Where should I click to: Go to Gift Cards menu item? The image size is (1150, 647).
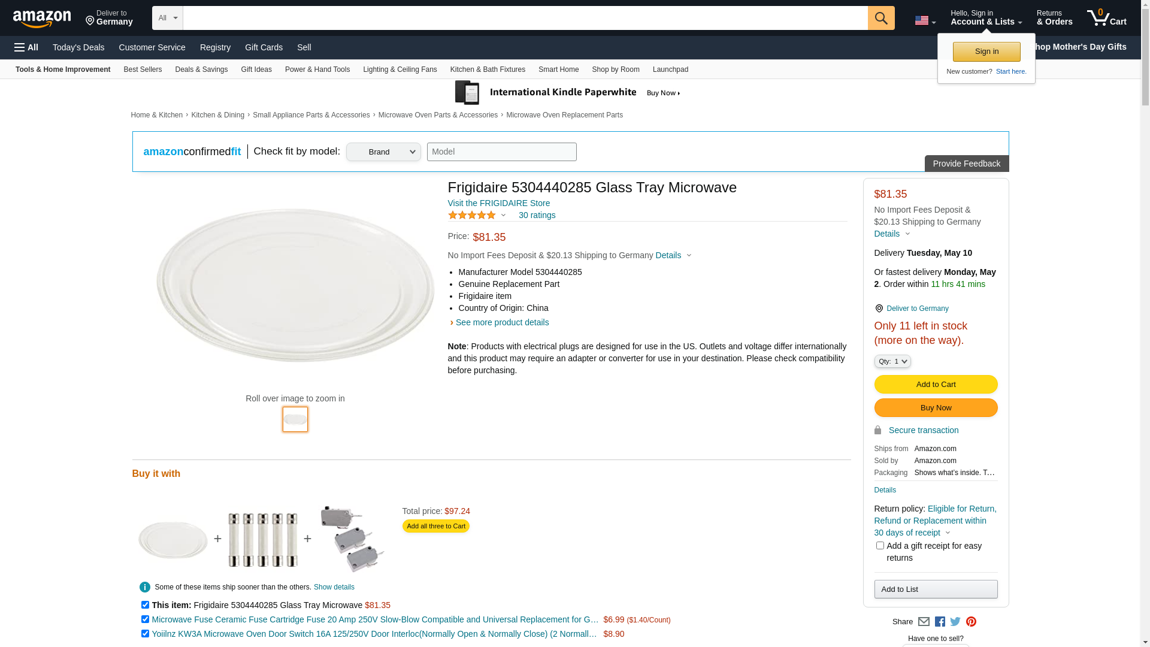pos(264,47)
